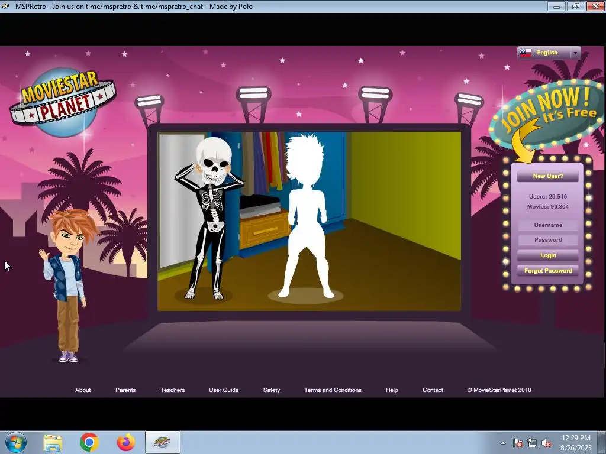
Task: Open the About link in footer
Action: (83, 390)
